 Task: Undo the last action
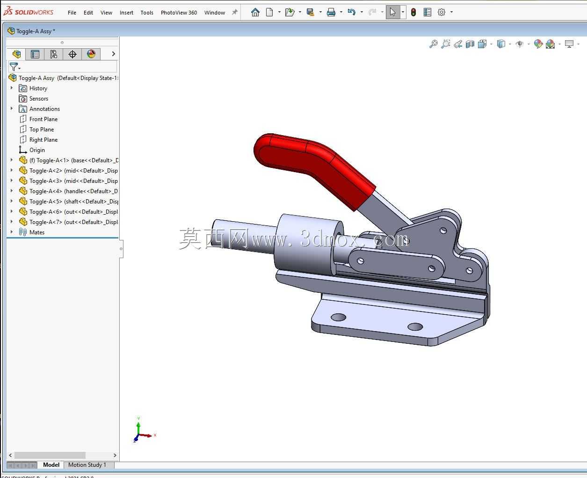pyautogui.click(x=352, y=13)
